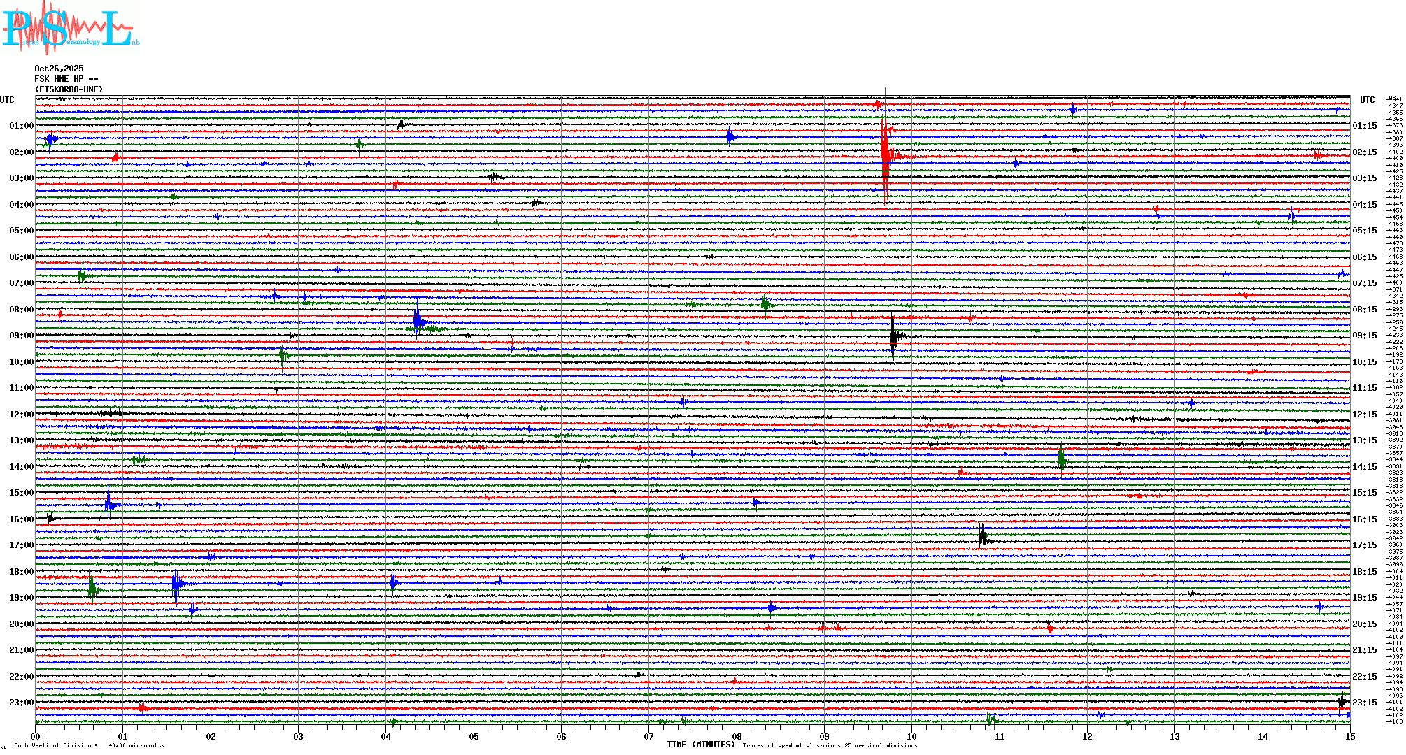This screenshot has width=1406, height=755.
Task: Click the Traces clipped footnote text
Action: pos(830,745)
